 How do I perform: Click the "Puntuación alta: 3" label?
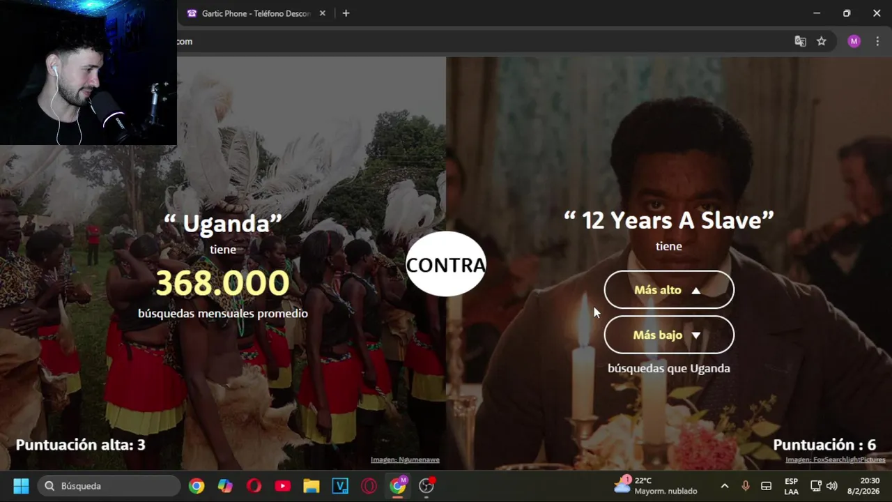[x=81, y=445]
